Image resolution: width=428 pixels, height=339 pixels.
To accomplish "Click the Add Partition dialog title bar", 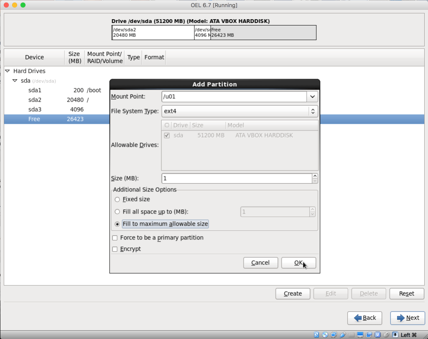I will click(x=215, y=84).
